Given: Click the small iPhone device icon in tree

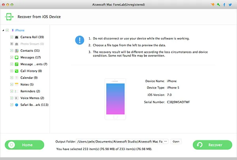Looking at the screenshot, I should point(13,30).
